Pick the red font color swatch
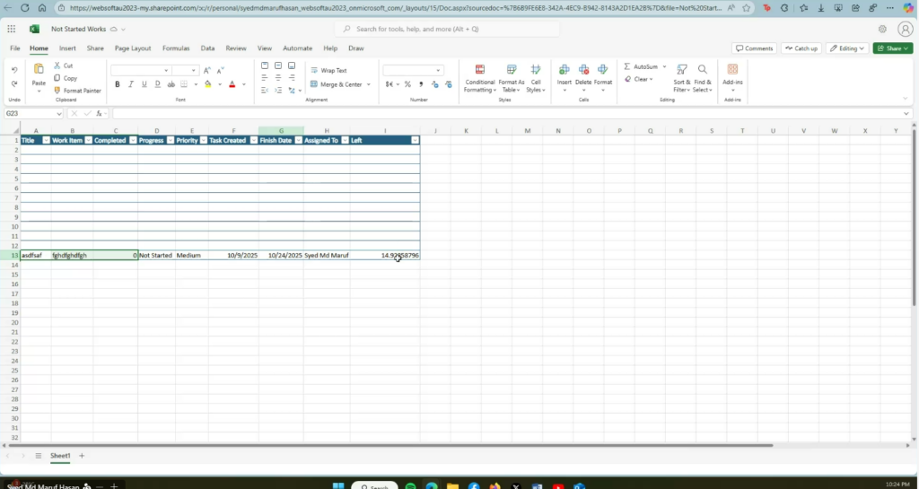The width and height of the screenshot is (919, 489). pyautogui.click(x=232, y=84)
